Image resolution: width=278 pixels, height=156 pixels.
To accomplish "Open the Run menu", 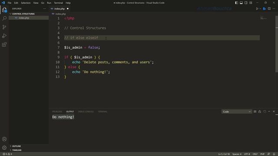I will (49, 3).
